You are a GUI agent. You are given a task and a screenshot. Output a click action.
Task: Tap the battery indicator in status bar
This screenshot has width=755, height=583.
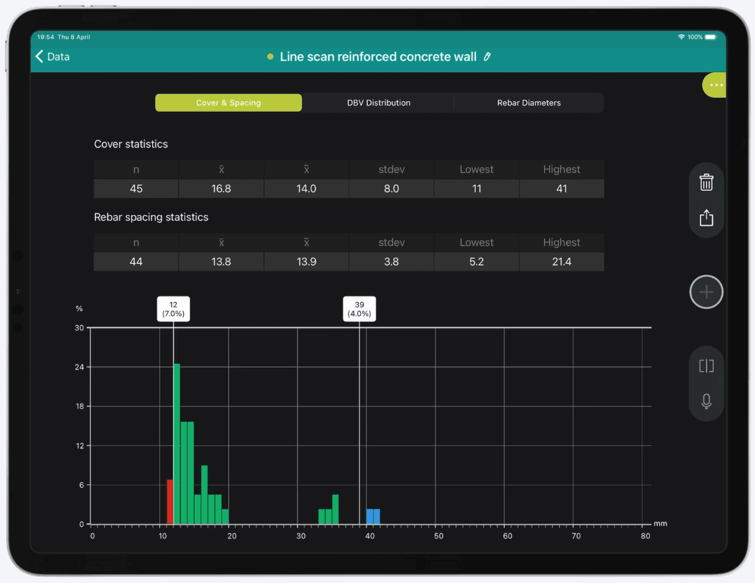coord(711,37)
